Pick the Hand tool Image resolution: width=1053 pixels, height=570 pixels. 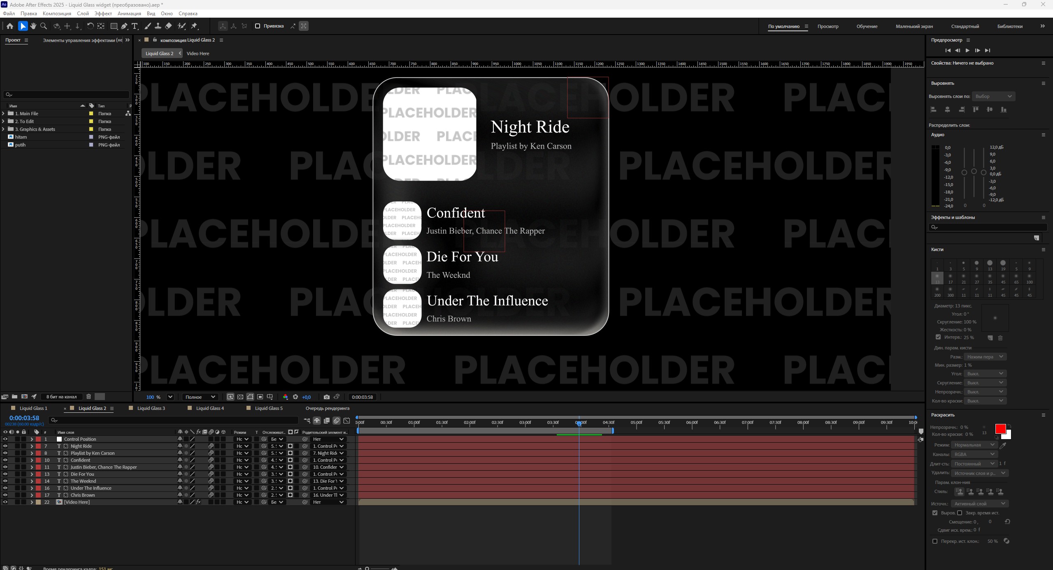pos(33,26)
